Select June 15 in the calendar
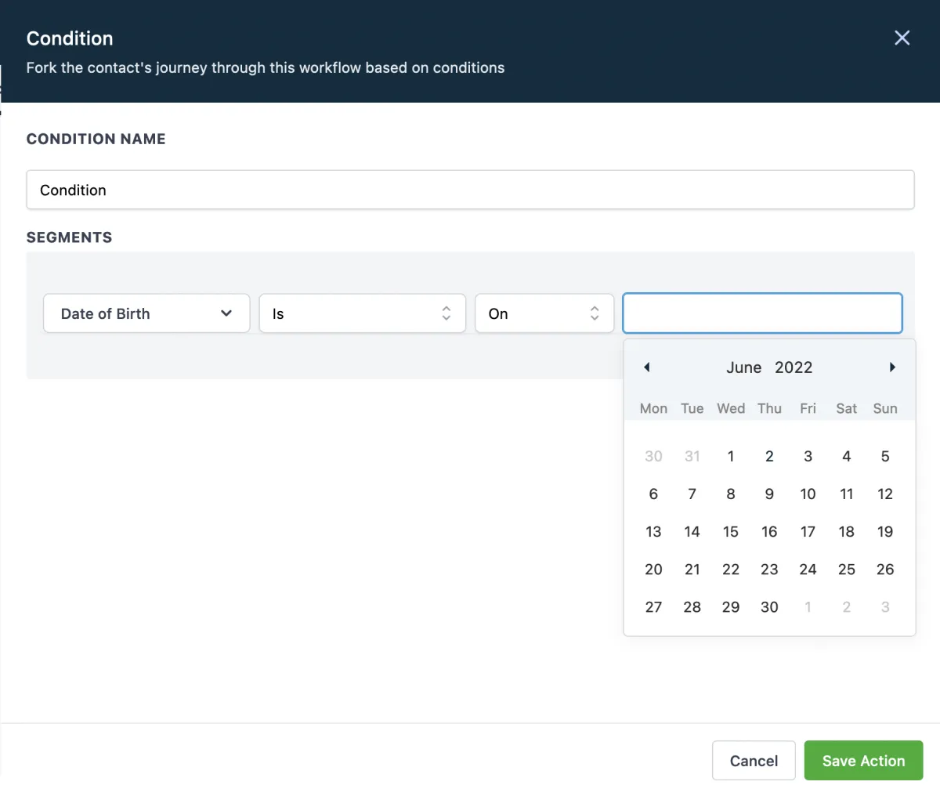This screenshot has height=796, width=940. point(731,532)
